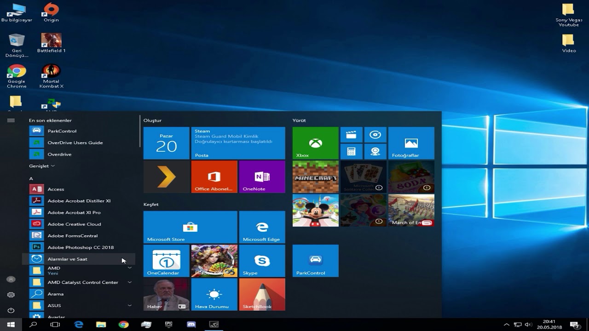Open the Calculator small tile

pos(351,152)
